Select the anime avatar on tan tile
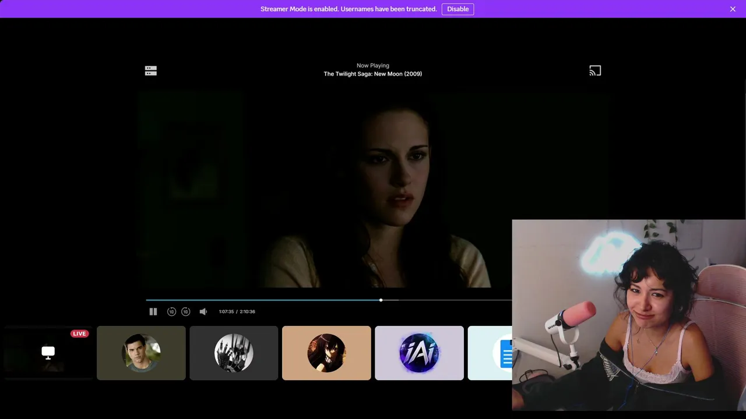Viewport: 746px width, 419px height. [326, 353]
